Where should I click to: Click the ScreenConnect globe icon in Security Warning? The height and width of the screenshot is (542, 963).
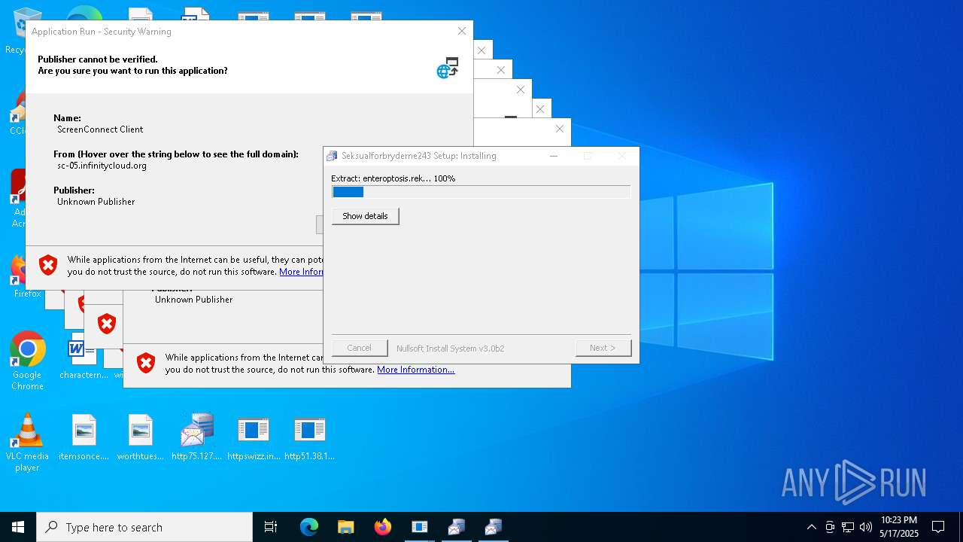tap(448, 67)
